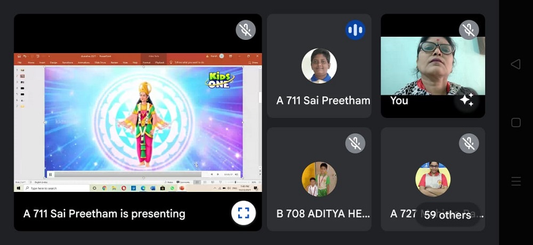This screenshot has width=533, height=245.
Task: Click the video progress bar in the slide
Action: 127,174
